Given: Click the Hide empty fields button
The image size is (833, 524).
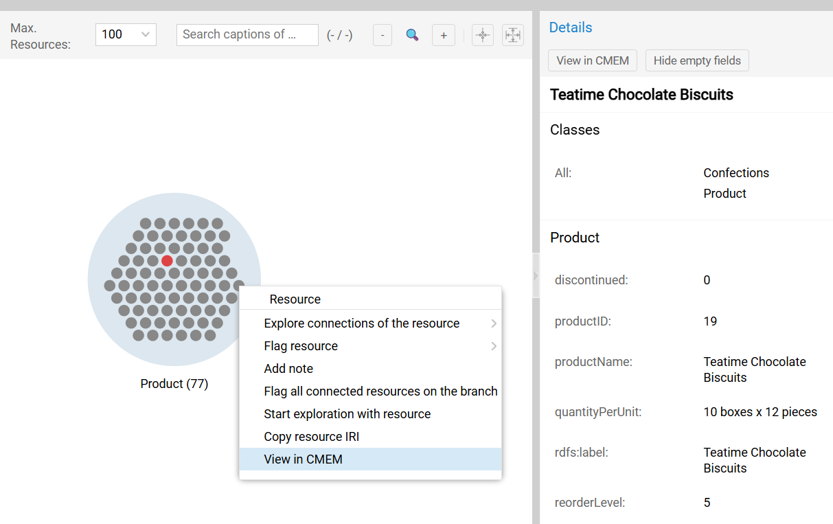Looking at the screenshot, I should pyautogui.click(x=697, y=60).
